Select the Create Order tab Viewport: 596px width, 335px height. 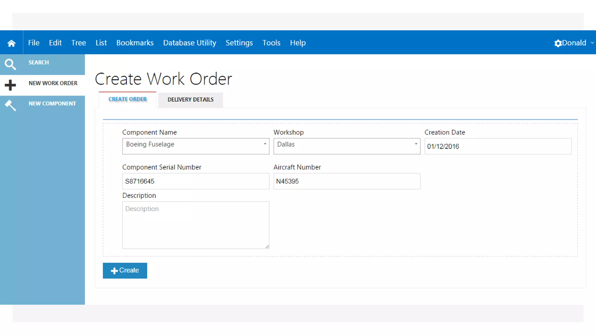[127, 99]
